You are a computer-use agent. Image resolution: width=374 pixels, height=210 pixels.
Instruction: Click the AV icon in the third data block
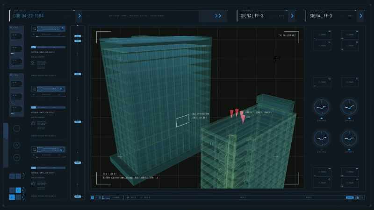[33, 183]
